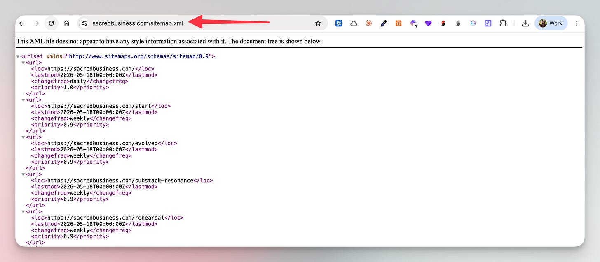Reload the sitemap.xml page
The height and width of the screenshot is (262, 600).
pyautogui.click(x=51, y=23)
